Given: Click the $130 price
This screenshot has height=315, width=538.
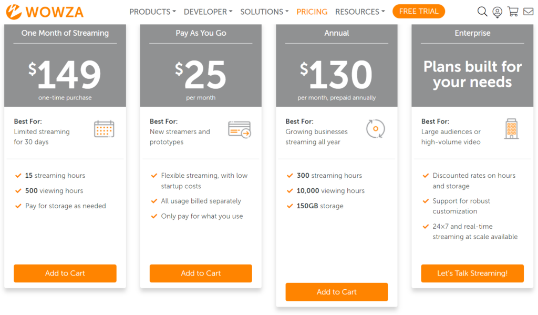Looking at the screenshot, I should coord(337,74).
